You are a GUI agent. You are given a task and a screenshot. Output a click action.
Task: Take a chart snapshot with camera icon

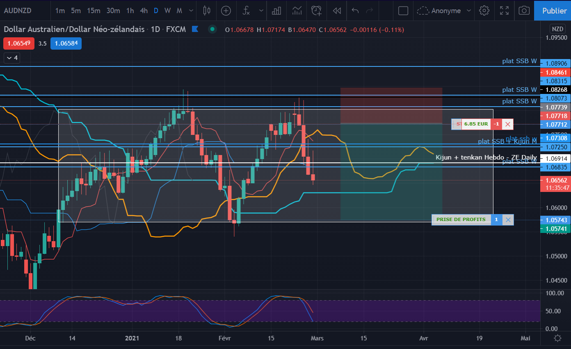click(x=524, y=11)
